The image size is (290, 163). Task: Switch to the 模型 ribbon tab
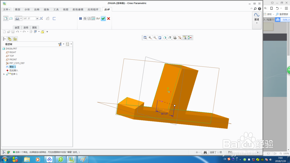pyautogui.click(x=18, y=10)
